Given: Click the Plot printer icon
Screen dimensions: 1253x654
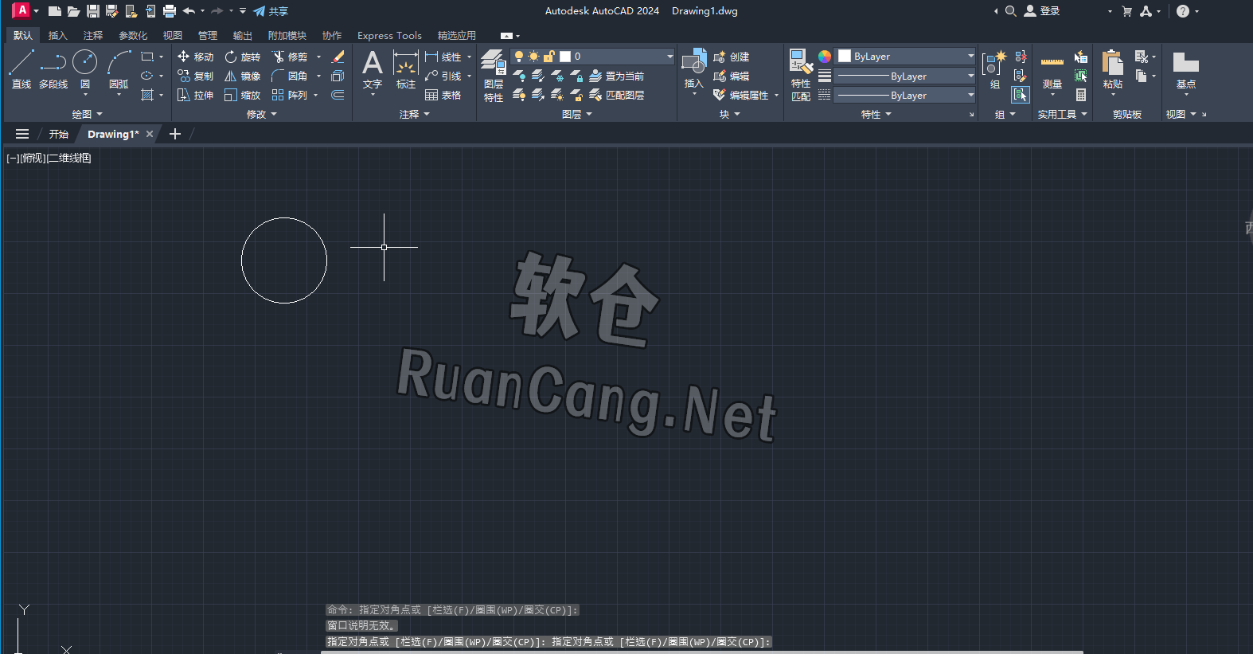Looking at the screenshot, I should tap(170, 11).
